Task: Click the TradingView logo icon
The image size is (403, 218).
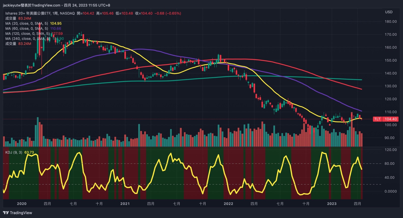Action: 6,213
